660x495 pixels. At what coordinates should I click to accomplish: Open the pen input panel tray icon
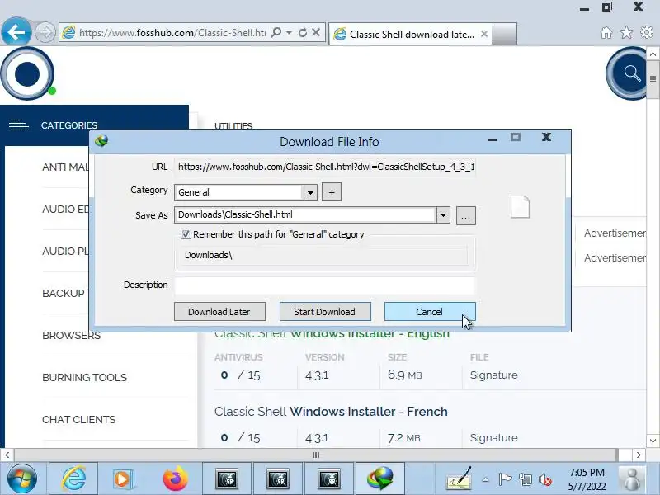459,479
